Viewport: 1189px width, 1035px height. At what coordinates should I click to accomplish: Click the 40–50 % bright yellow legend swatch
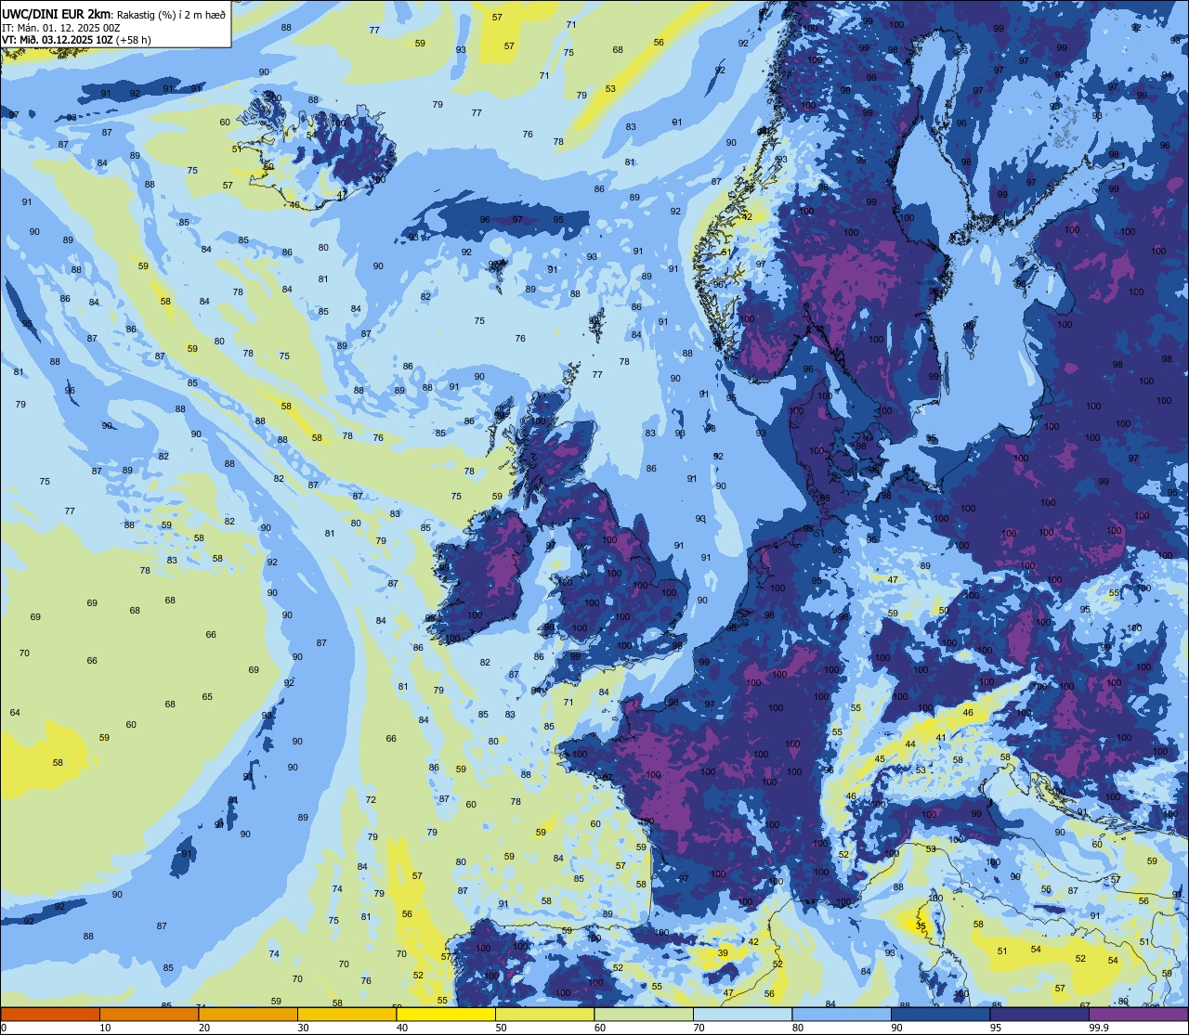click(446, 1015)
